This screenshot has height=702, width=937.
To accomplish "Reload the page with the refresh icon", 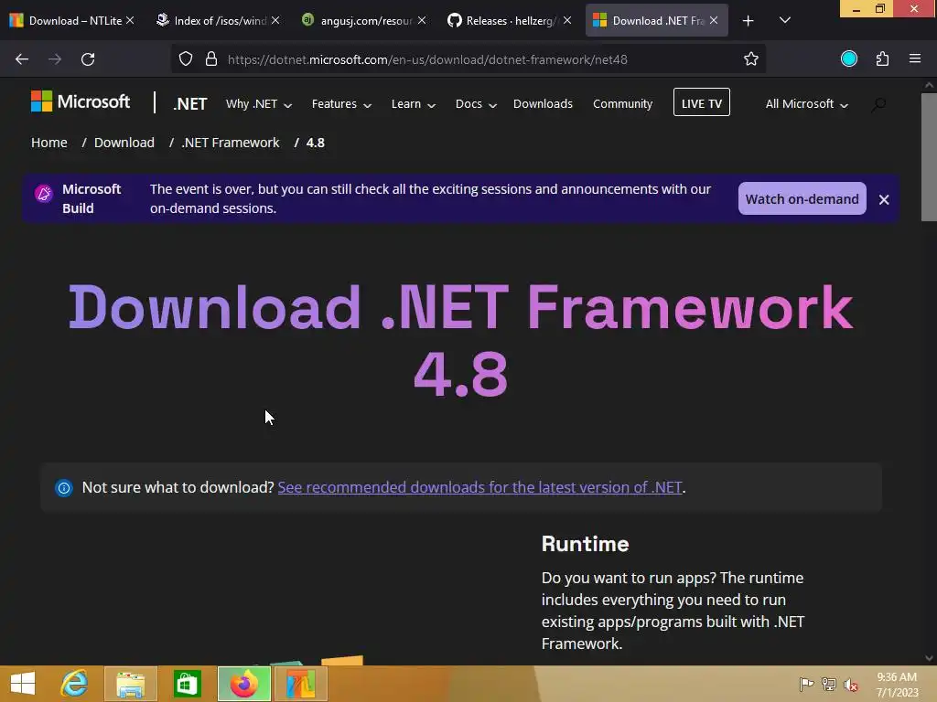I will coord(88,59).
